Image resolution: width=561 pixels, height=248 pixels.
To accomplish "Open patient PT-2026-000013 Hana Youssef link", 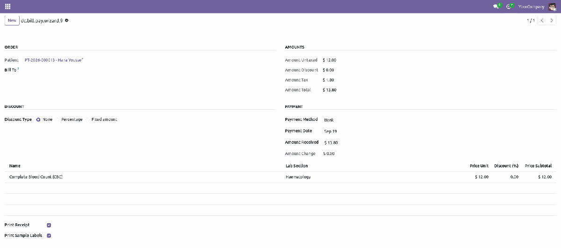I will click(x=54, y=60).
